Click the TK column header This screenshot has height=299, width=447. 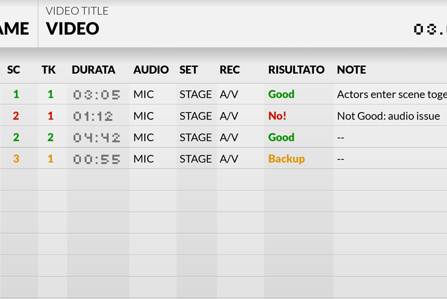[48, 70]
